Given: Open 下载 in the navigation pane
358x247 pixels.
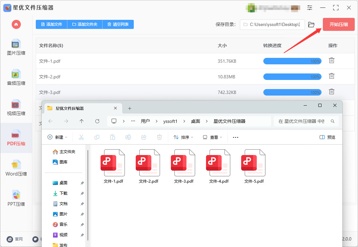Looking at the screenshot, I should coord(60,193).
